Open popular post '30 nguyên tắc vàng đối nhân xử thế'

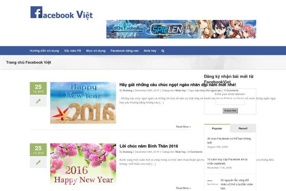pos(236,184)
